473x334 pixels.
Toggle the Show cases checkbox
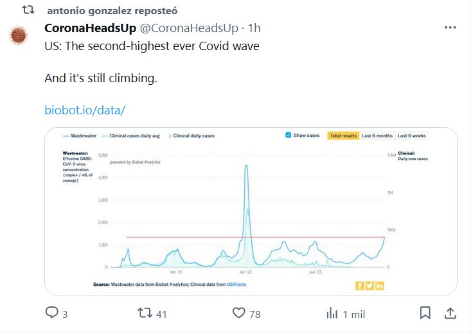tap(289, 136)
